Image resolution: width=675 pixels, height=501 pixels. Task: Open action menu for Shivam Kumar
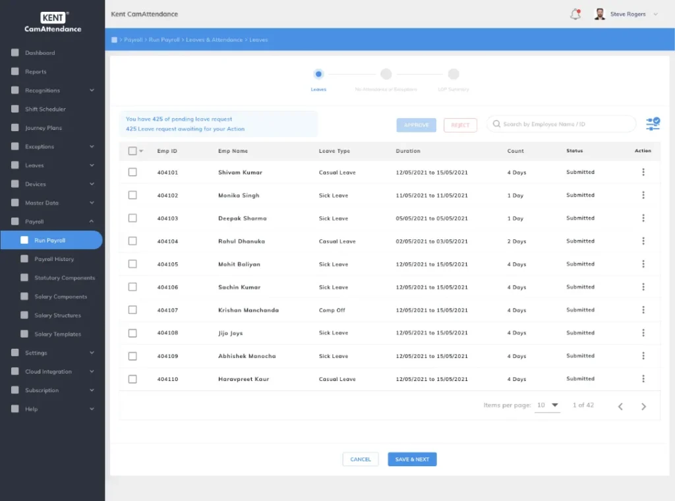[643, 172]
